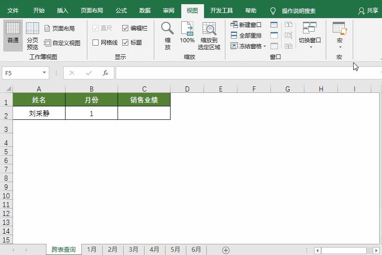Select cell containing 刘采静
Image resolution: width=382 pixels, height=255 pixels.
click(39, 113)
